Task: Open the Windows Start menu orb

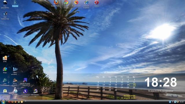Action: click(3, 102)
